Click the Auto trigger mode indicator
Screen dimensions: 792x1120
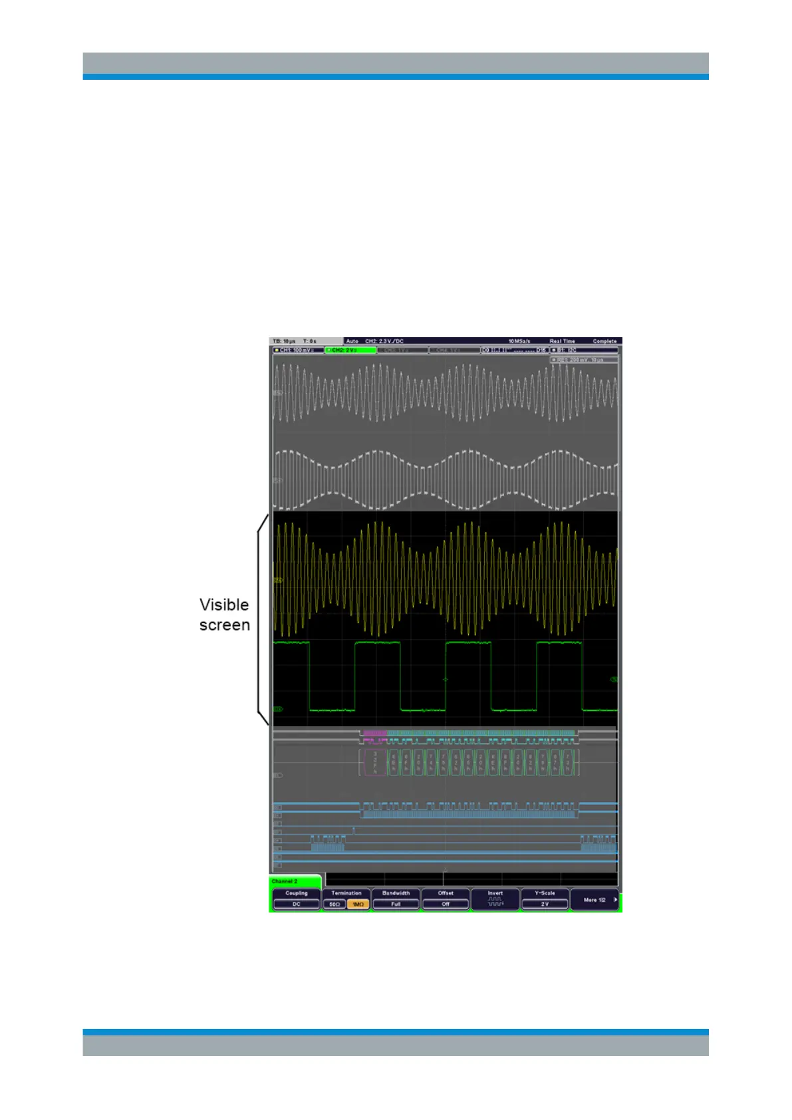352,341
